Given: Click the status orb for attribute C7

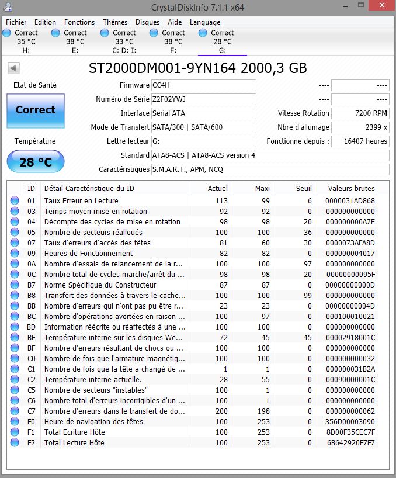Looking at the screenshot, I should 15,411.
